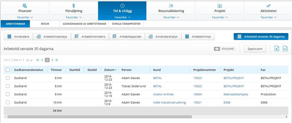This screenshot has width=292, height=123.
Task: Click the horizontal scrollbar thumb
Action: 100,117
